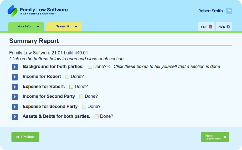
Task: Expand the Income for Robert section
Action: pos(15,77)
